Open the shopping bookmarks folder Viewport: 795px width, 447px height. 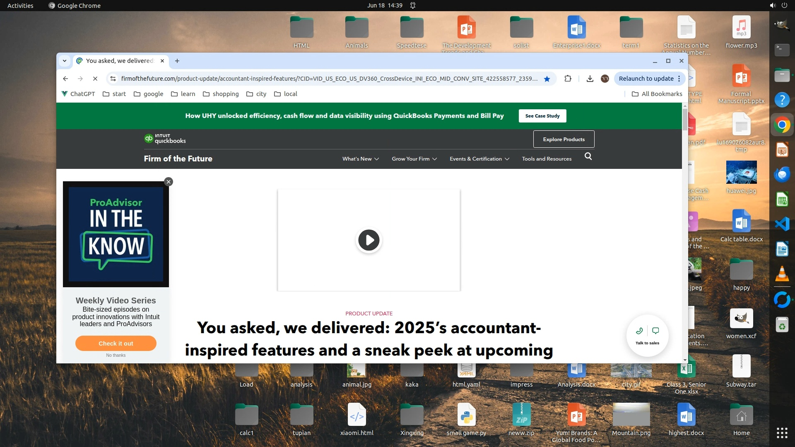tap(221, 94)
